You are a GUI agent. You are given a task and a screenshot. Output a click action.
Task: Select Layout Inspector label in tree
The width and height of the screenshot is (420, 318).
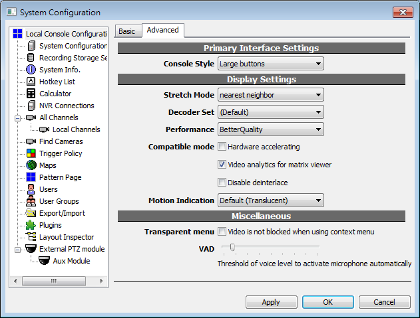[x=67, y=237]
